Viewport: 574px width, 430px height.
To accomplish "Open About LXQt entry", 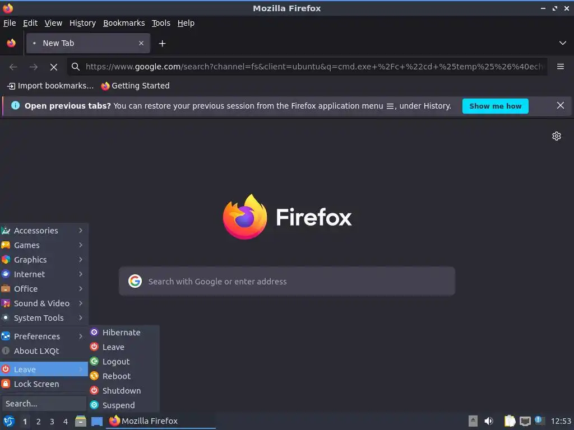I will pos(44,351).
